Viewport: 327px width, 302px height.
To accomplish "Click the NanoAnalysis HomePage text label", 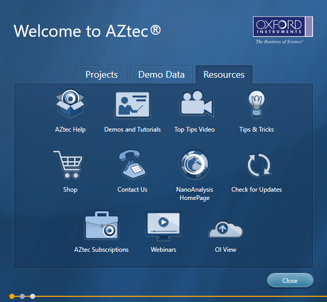I will [195, 194].
